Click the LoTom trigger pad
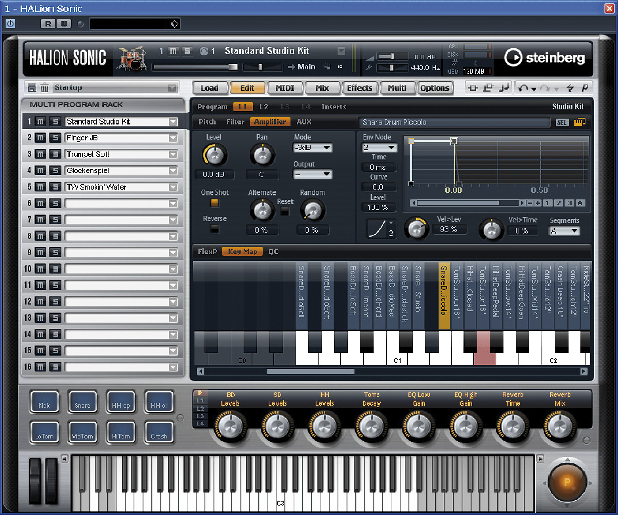The height and width of the screenshot is (515, 618). (x=44, y=433)
